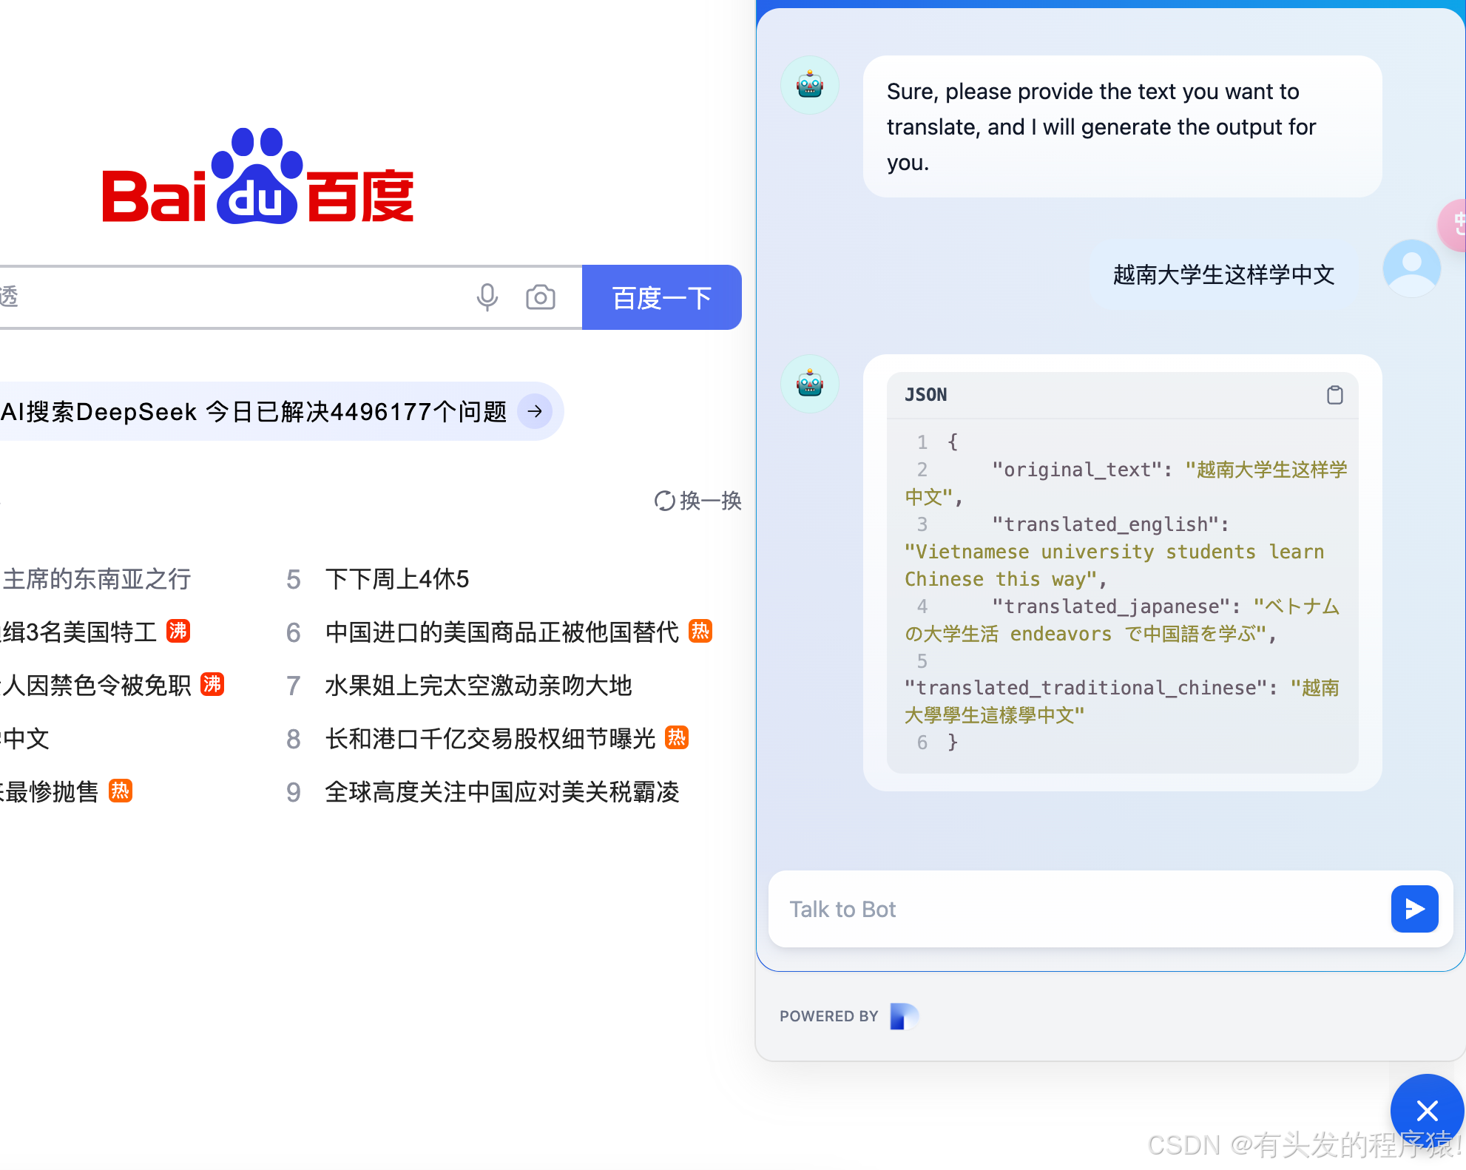Copy the JSON code block via clipboard icon
Viewport: 1466px width, 1170px height.
(x=1334, y=395)
